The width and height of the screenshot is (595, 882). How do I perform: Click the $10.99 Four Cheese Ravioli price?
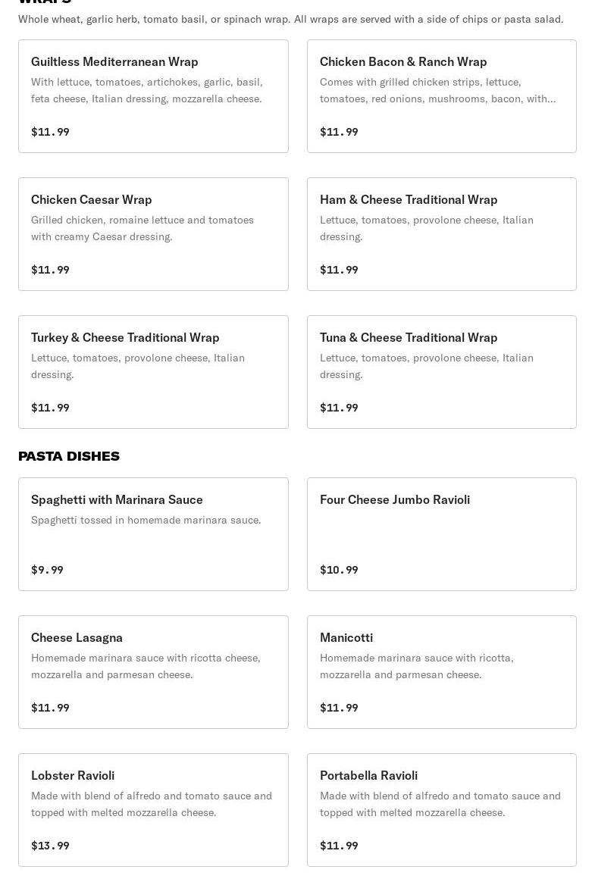(339, 570)
